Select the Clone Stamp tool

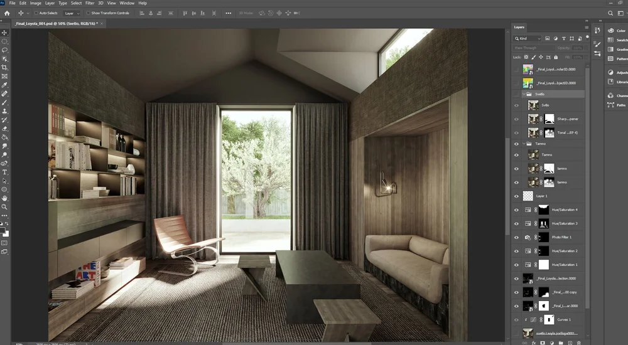click(4, 111)
